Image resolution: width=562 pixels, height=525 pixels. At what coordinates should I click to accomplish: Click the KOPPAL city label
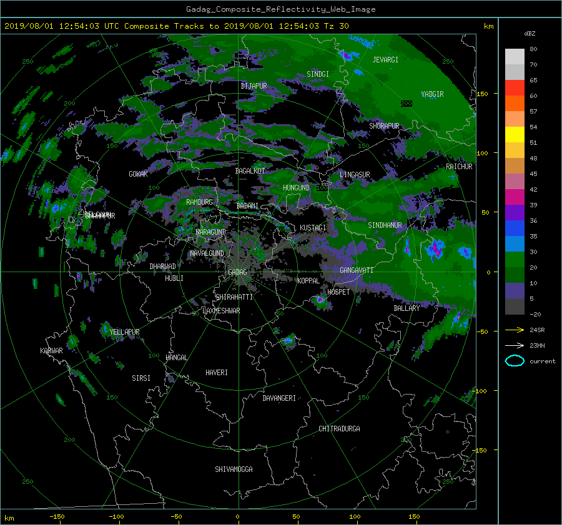pos(308,280)
